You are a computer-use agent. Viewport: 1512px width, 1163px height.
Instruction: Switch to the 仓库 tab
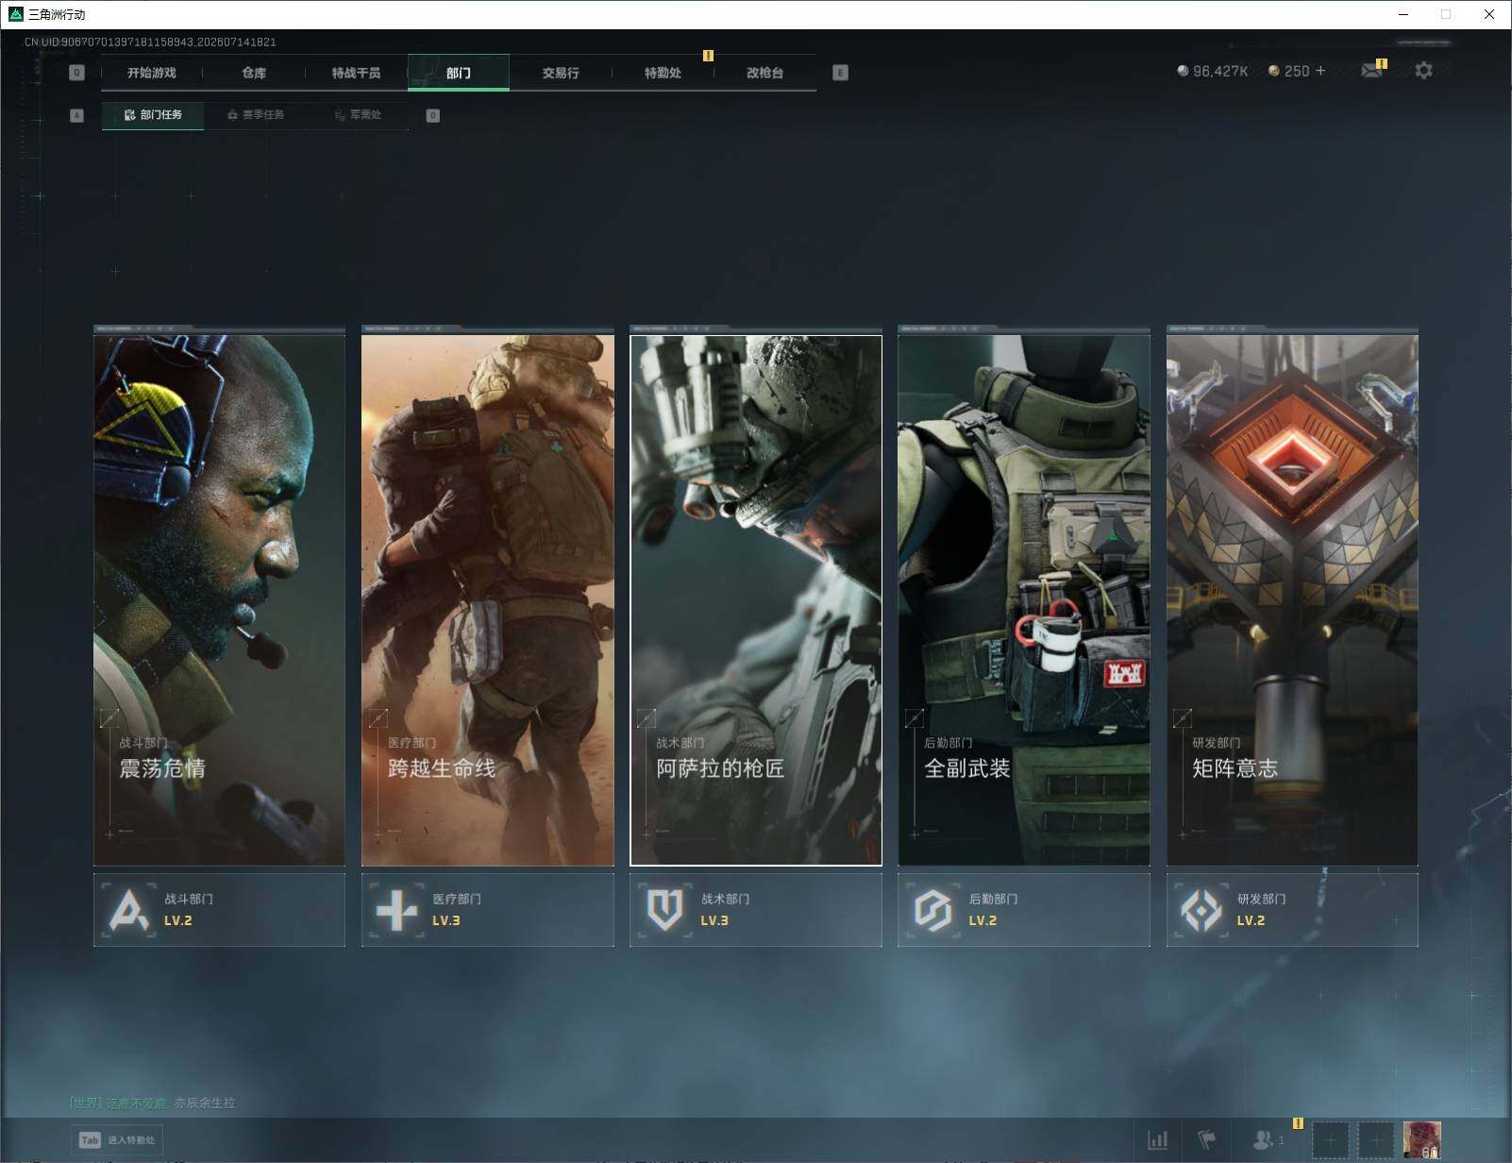(254, 73)
